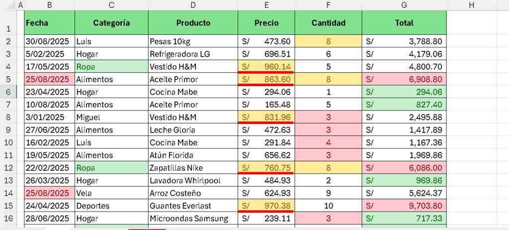
Task: Click the Vela category cell
Action: 111,193
